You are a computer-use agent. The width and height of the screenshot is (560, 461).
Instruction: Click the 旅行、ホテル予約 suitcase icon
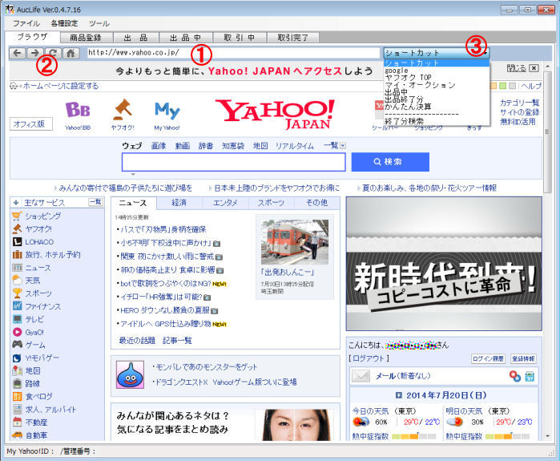17,255
